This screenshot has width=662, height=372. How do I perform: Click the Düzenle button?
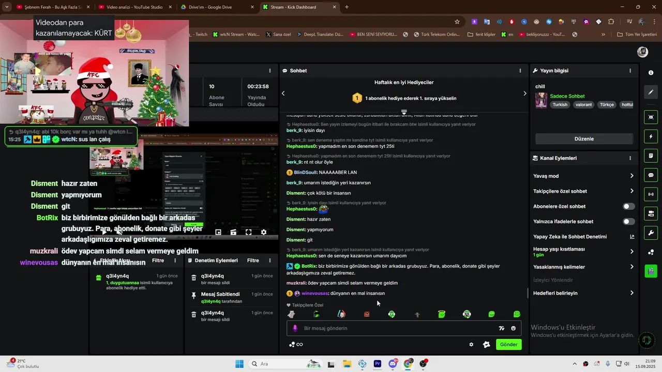pos(584,138)
